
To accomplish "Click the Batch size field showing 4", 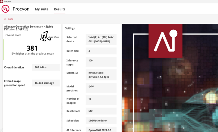I will click(101, 51).
